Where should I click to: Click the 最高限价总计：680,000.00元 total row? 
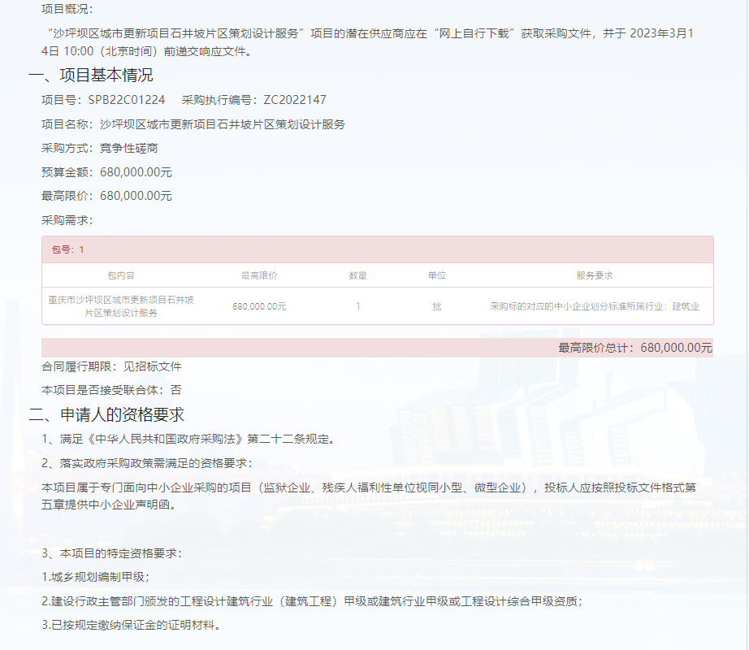coord(378,348)
